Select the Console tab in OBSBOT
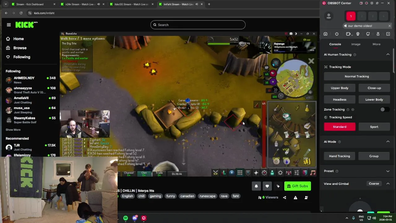 click(x=335, y=44)
